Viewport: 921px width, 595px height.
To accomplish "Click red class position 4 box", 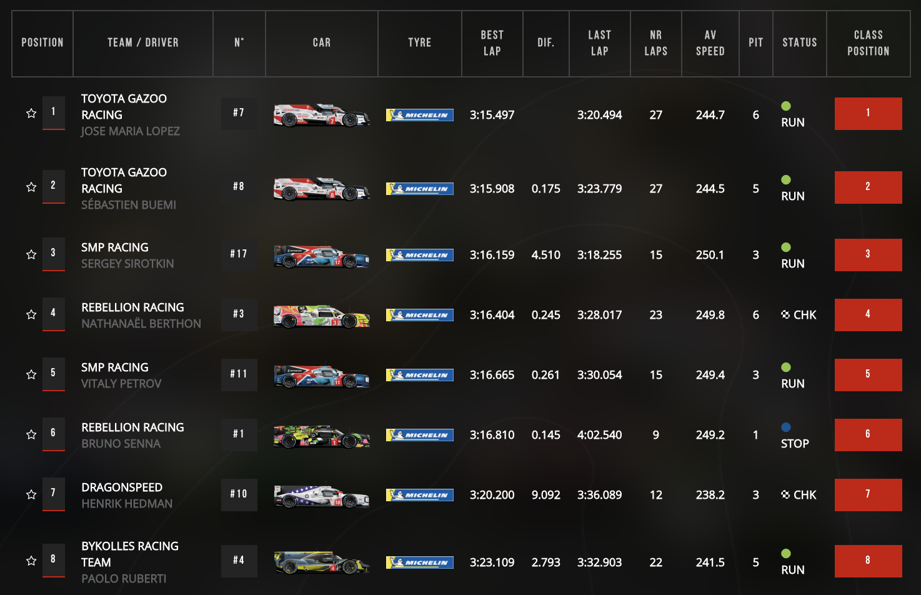I will pos(869,315).
